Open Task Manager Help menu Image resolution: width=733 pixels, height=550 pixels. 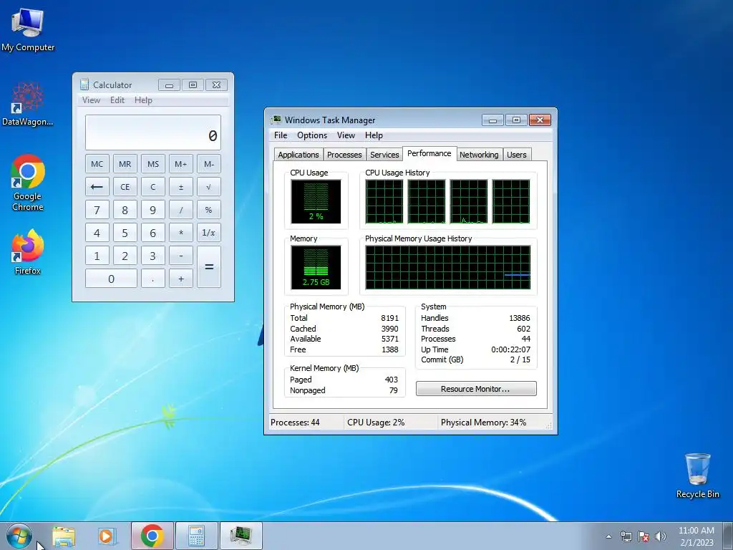pyautogui.click(x=374, y=135)
